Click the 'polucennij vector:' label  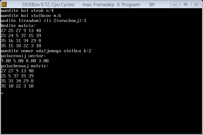[23, 56]
